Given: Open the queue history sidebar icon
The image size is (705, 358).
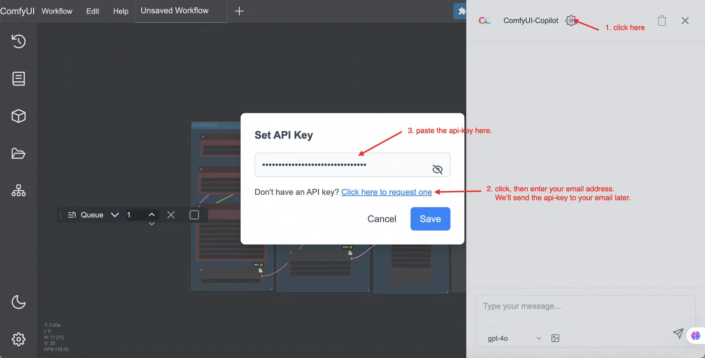Looking at the screenshot, I should (x=19, y=41).
